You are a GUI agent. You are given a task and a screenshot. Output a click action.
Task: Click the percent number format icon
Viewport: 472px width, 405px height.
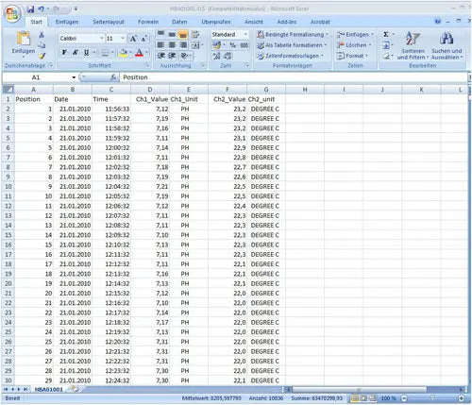click(233, 45)
